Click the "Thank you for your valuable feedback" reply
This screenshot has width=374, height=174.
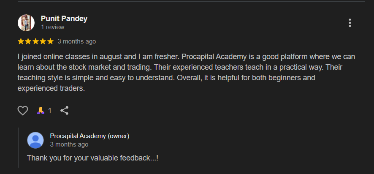[x=92, y=158]
